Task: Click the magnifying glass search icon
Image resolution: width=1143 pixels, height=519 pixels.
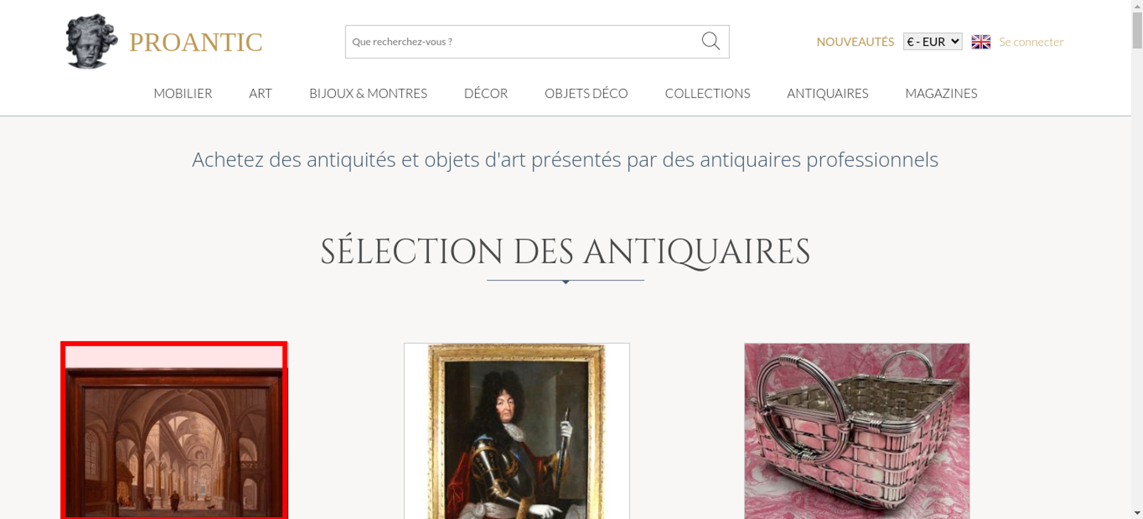Action: [x=710, y=41]
